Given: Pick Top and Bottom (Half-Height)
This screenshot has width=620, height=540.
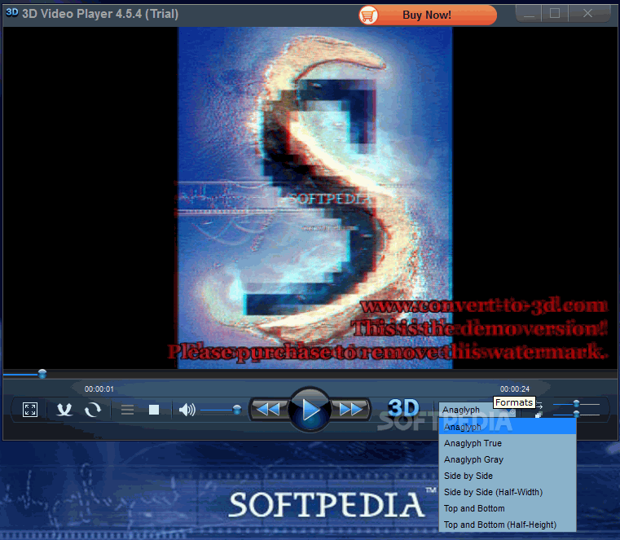Looking at the screenshot, I should 508,525.
